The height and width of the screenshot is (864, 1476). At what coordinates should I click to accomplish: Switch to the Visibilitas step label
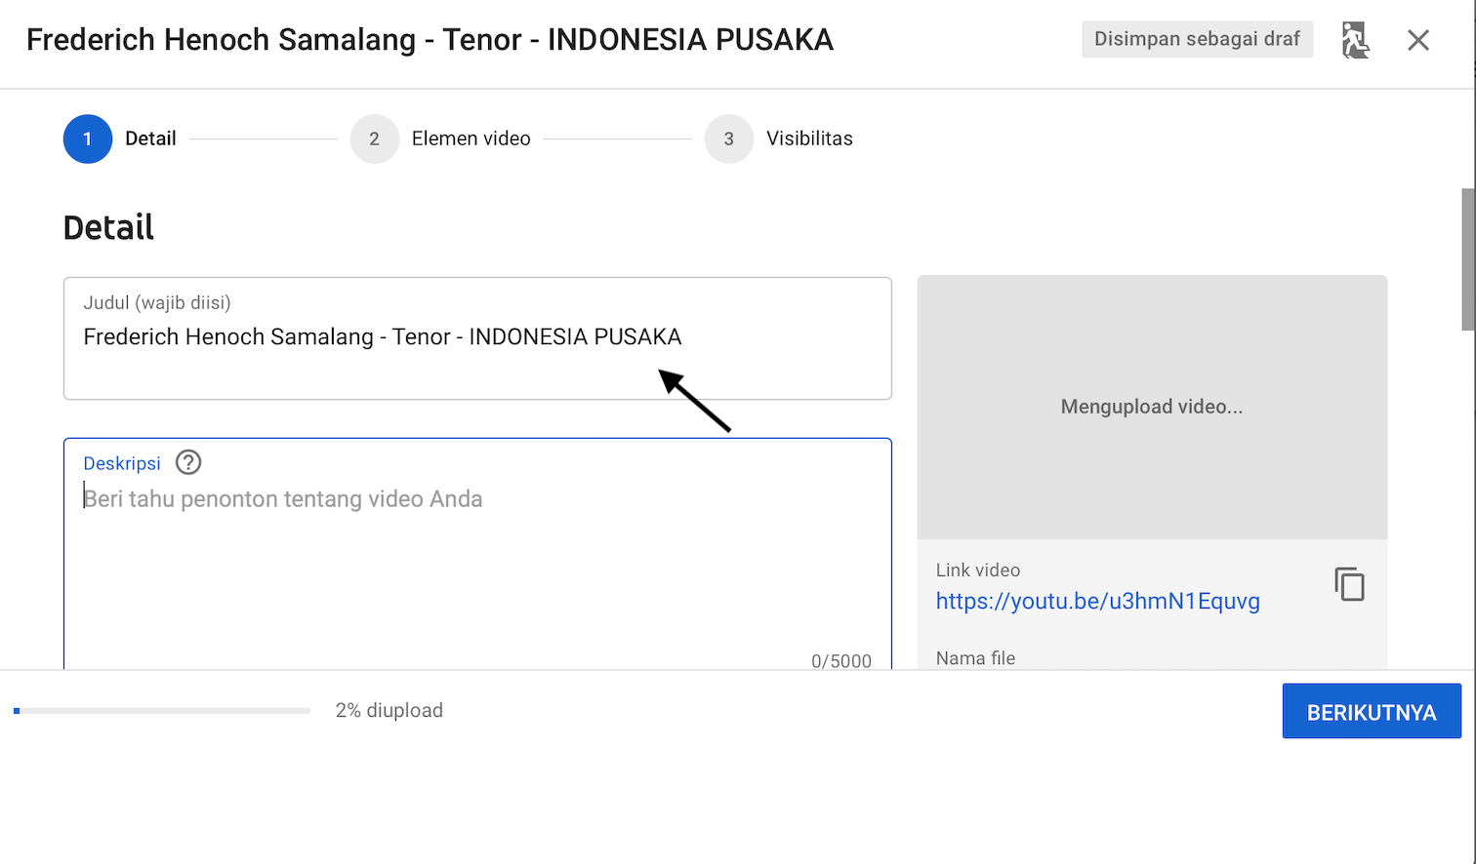(808, 138)
